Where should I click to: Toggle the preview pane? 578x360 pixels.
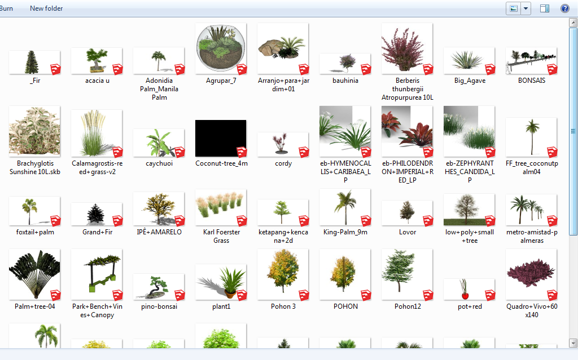544,8
